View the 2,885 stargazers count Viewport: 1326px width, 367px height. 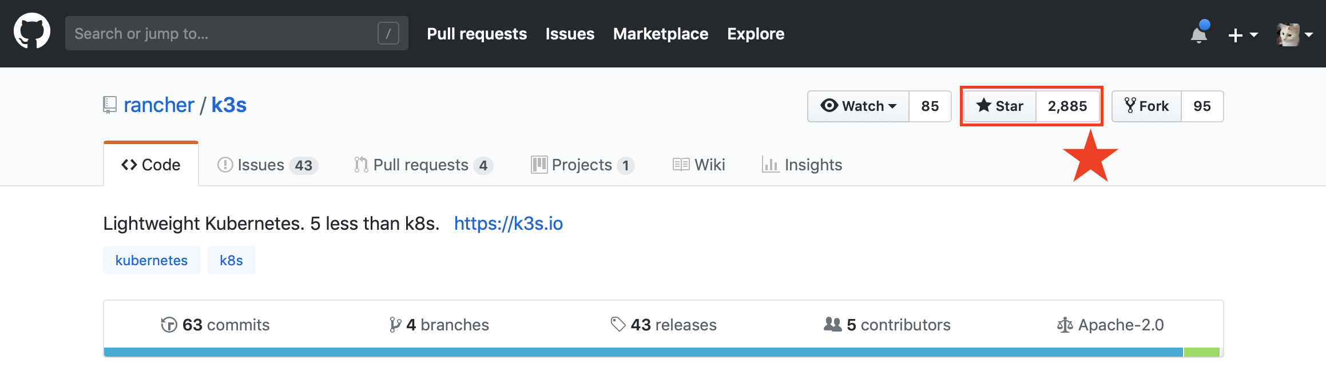(1067, 106)
